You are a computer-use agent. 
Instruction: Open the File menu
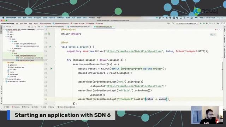coord(20,18)
